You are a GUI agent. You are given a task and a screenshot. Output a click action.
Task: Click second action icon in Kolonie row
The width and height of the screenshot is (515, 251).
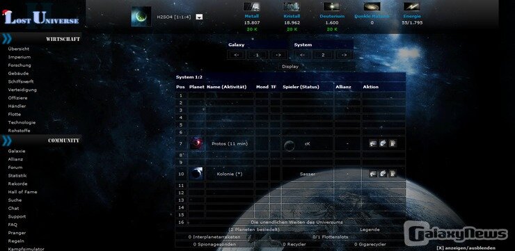(x=383, y=174)
